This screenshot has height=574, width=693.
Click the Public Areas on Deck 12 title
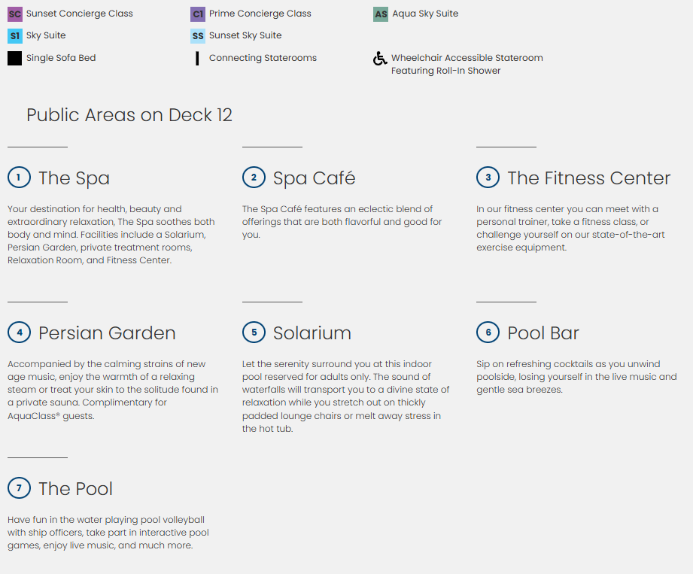[x=129, y=115]
